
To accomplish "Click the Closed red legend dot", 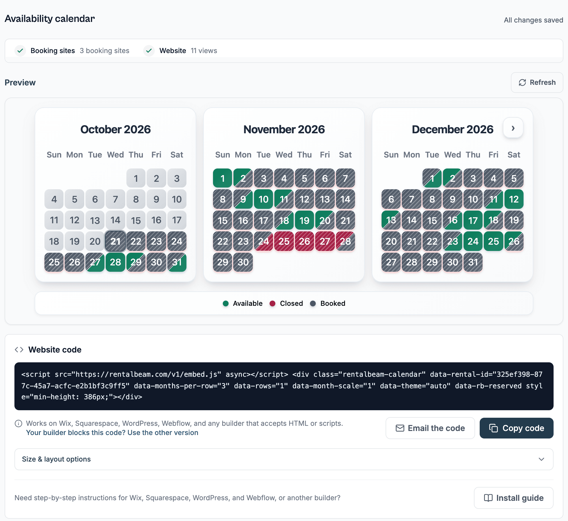I will 272,303.
